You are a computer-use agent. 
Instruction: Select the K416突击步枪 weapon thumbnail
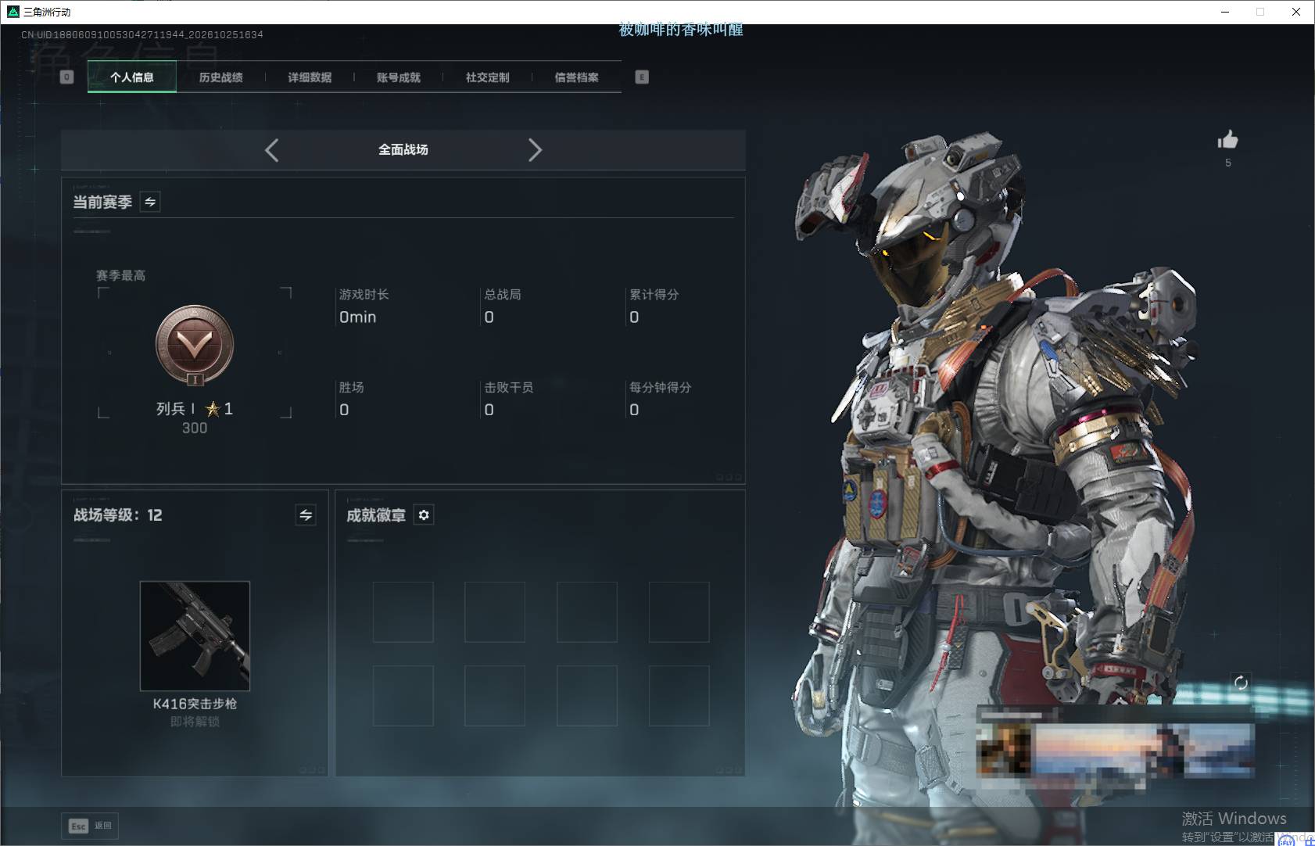click(x=195, y=636)
